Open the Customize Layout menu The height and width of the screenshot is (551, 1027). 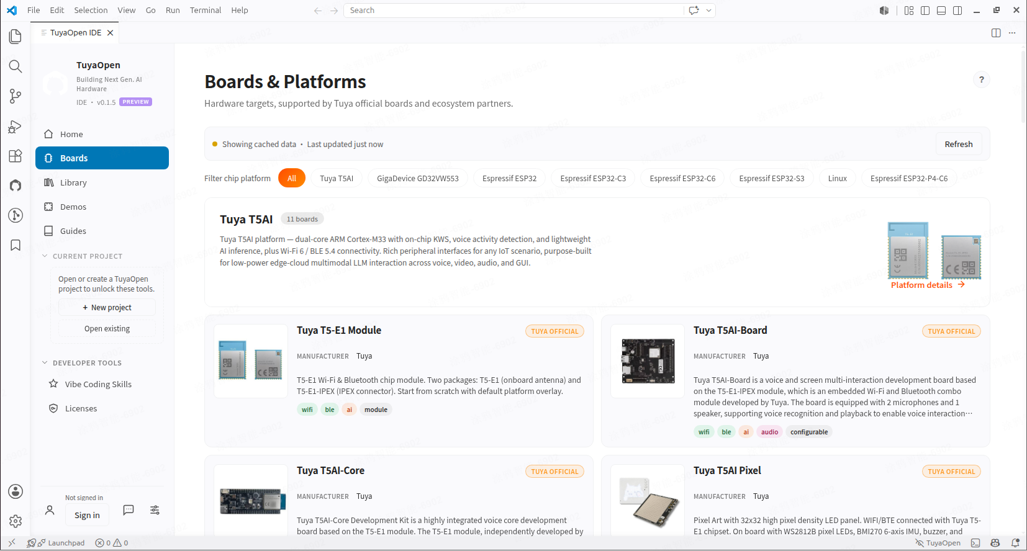[909, 11]
